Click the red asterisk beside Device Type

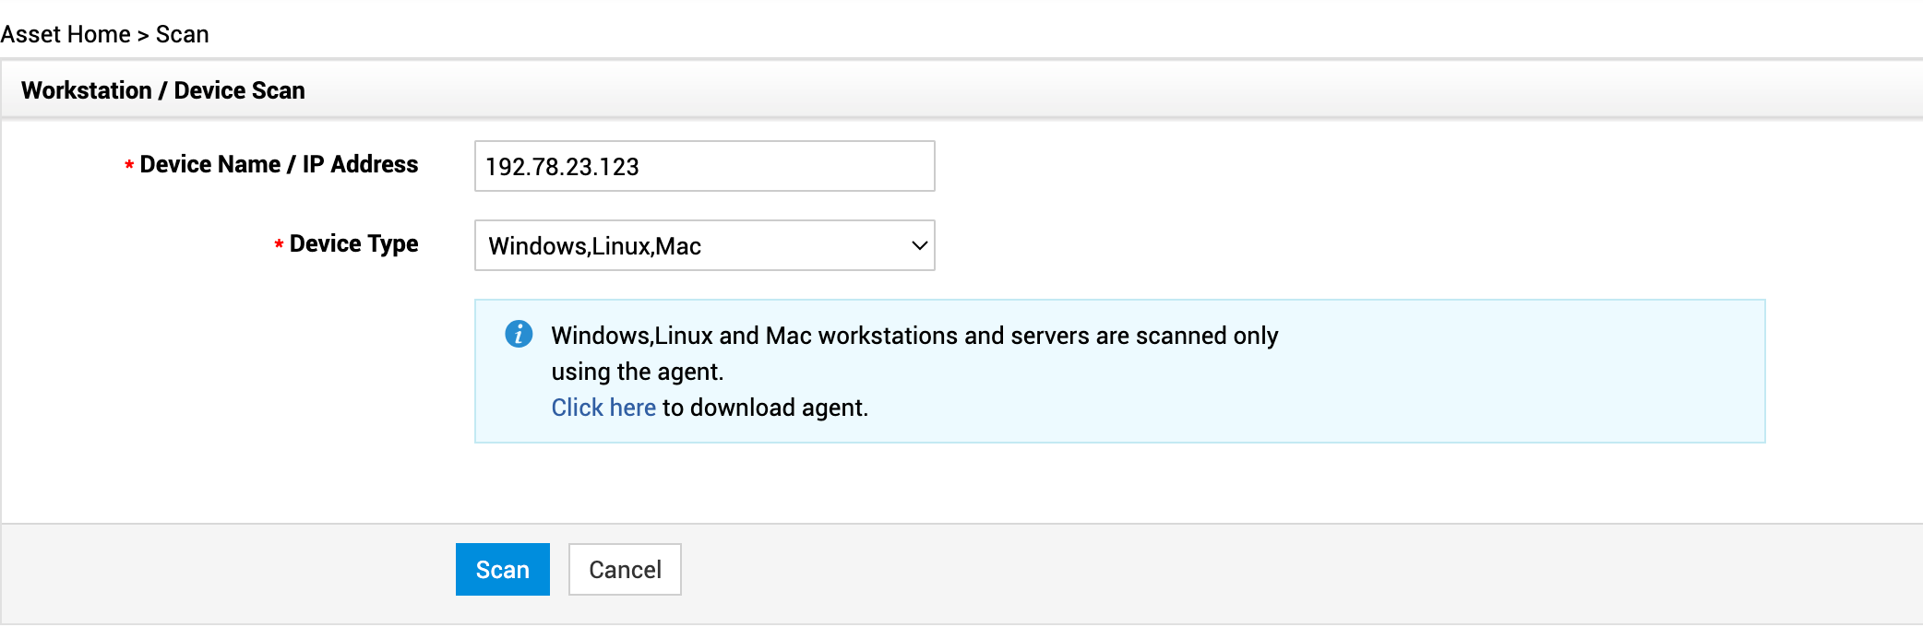[x=279, y=245]
